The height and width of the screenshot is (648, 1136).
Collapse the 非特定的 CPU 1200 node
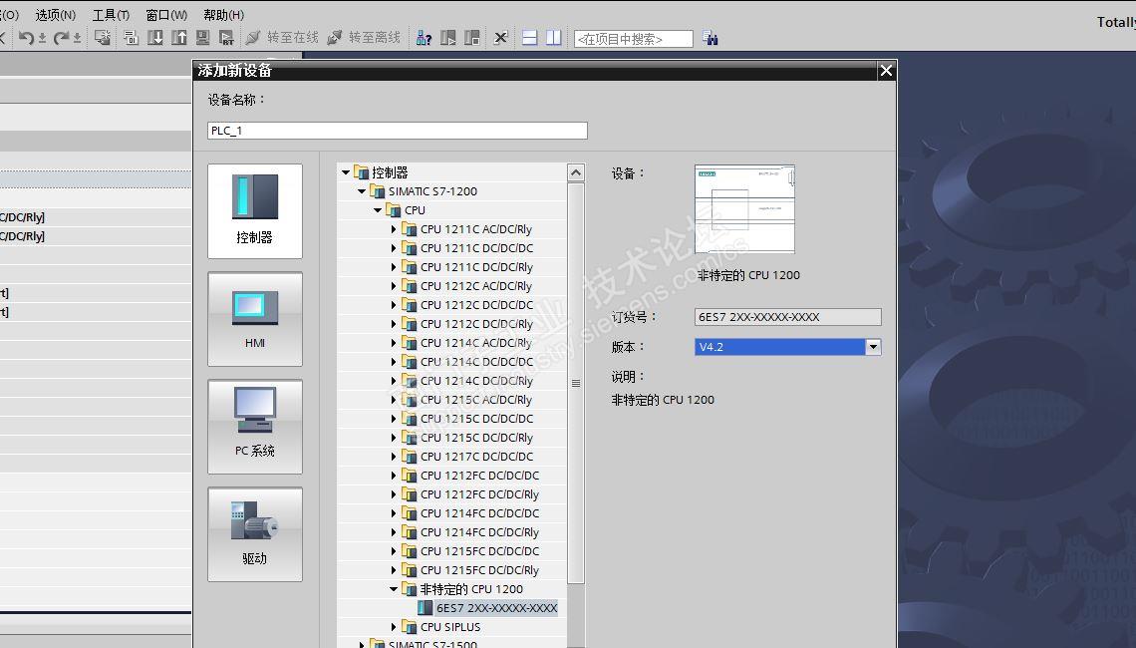(394, 589)
